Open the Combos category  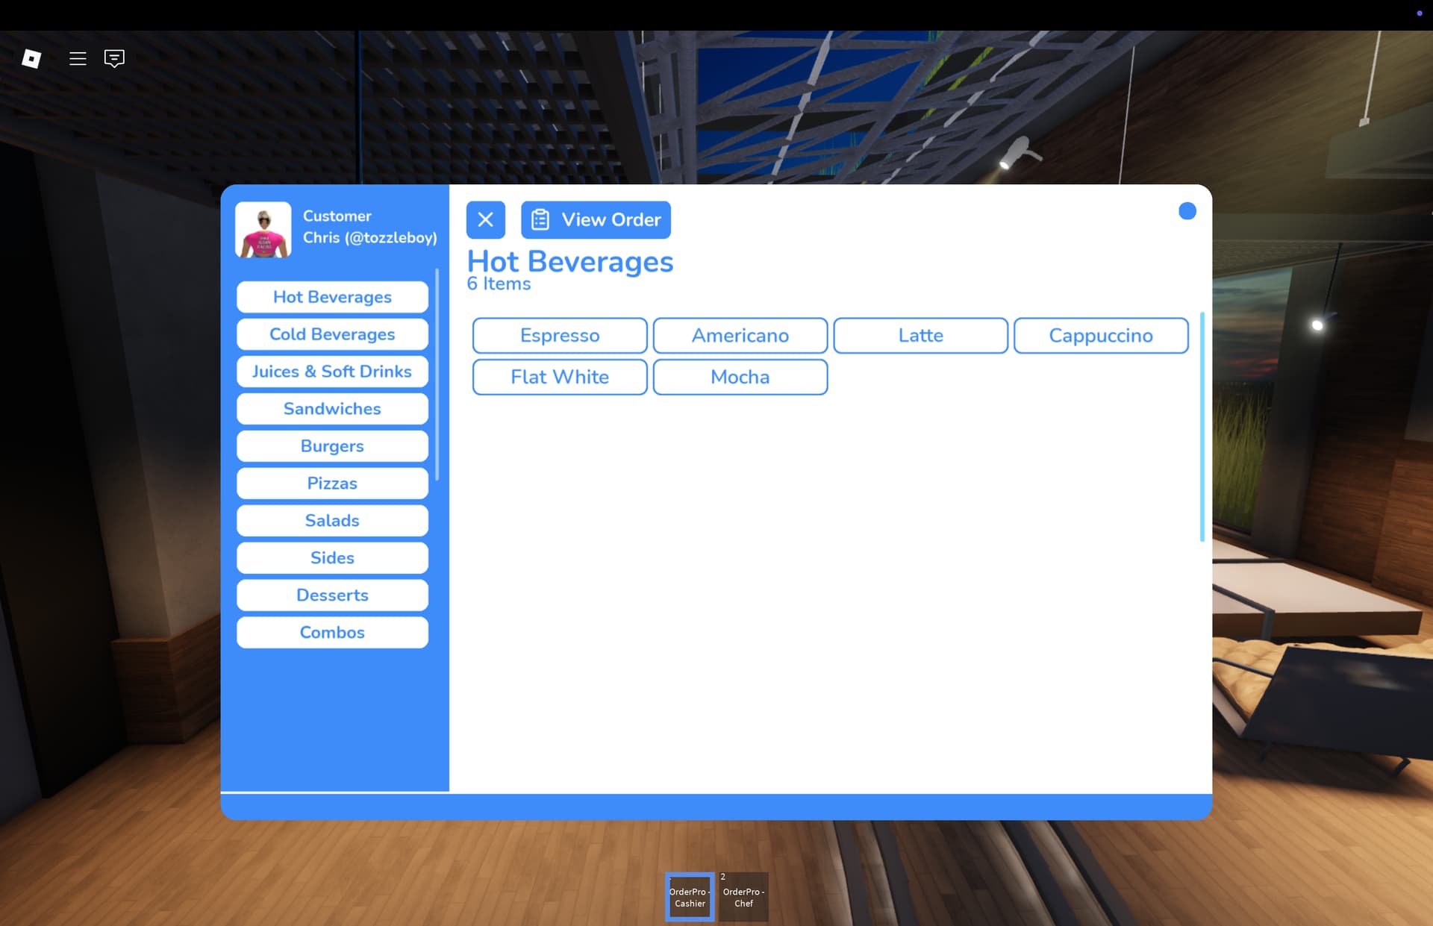[332, 633]
